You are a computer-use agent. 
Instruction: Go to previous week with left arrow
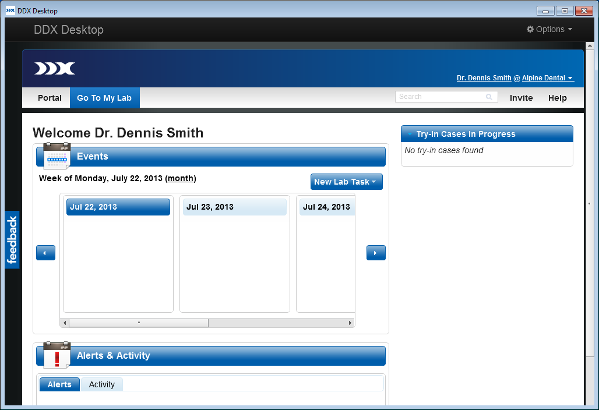click(x=45, y=253)
